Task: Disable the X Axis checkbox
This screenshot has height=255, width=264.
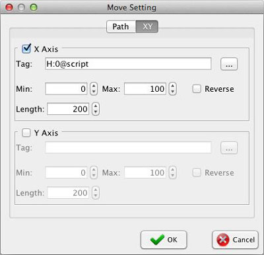Action: [x=26, y=48]
